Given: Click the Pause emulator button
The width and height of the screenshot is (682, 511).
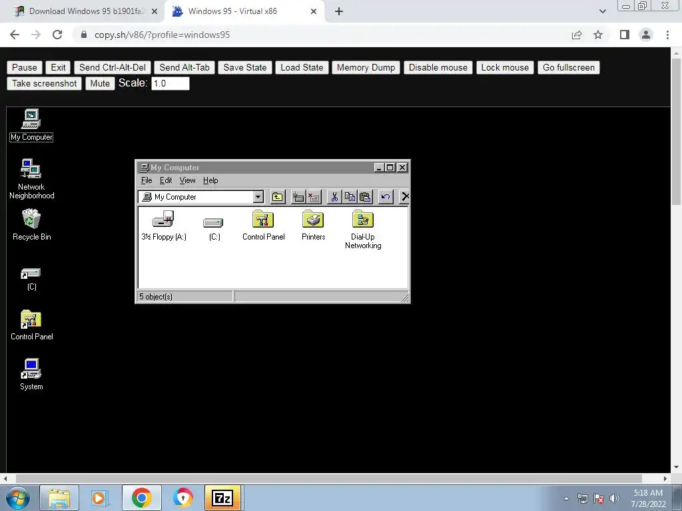Looking at the screenshot, I should (25, 67).
